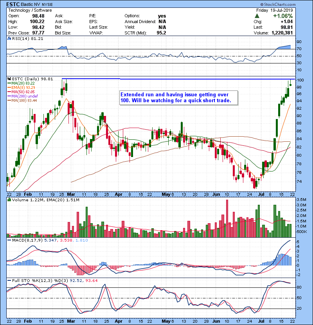Viewport: 313px width, 325px height.
Task: Click the Last price 98.81 in header
Action: pyautogui.click(x=287, y=27)
